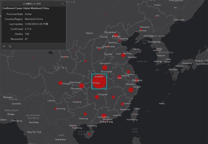Select the red dot on Hainan island

point(89,134)
